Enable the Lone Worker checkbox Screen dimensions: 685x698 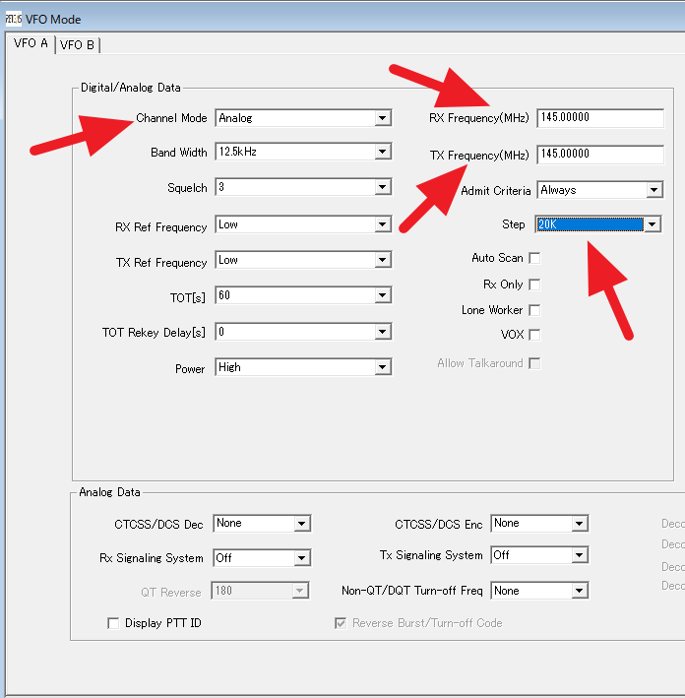(534, 310)
